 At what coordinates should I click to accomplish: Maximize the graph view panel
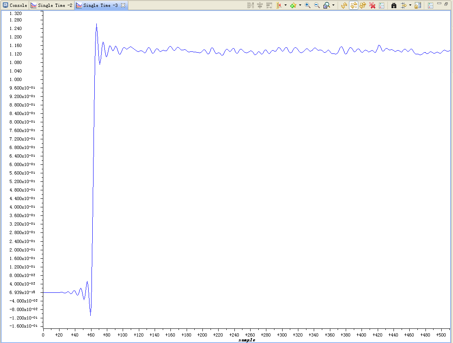point(446,4)
